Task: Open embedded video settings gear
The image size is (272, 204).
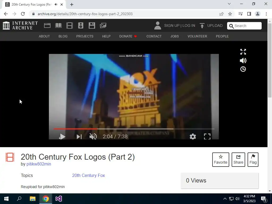Action: click(193, 137)
